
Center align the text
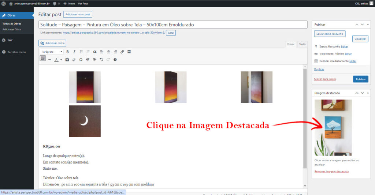point(108,52)
